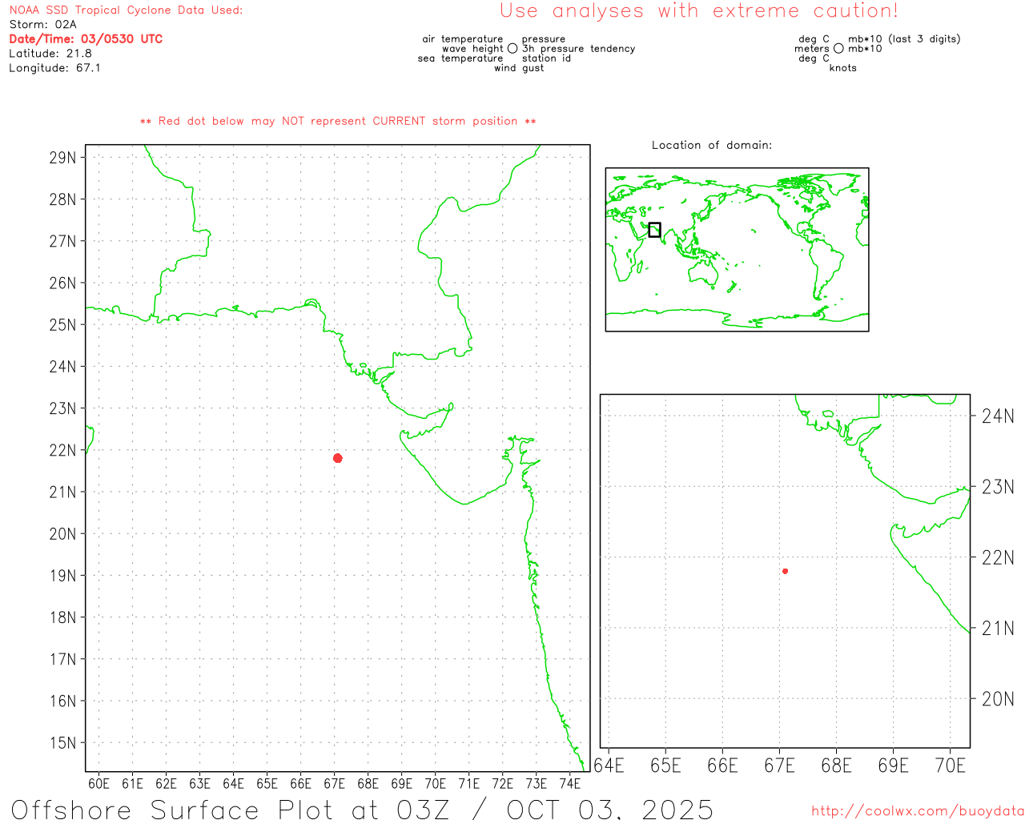
Task: Click the small red dot on zoomed map
Action: (x=785, y=571)
